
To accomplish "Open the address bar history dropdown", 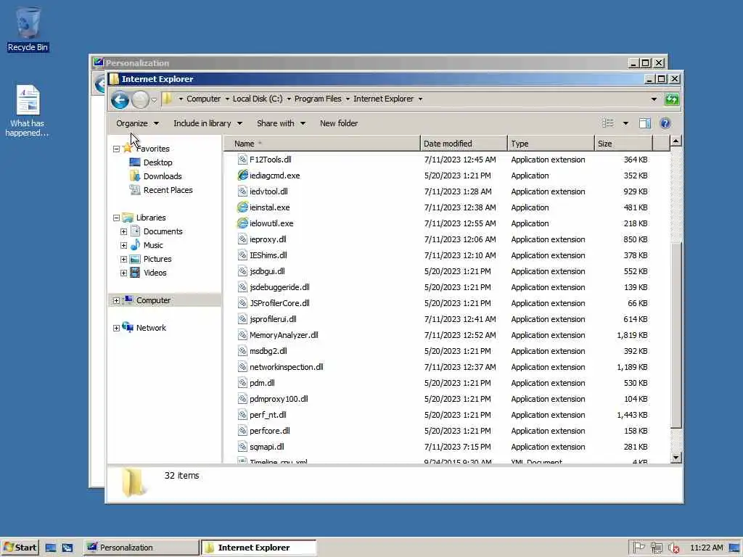I will pyautogui.click(x=654, y=99).
